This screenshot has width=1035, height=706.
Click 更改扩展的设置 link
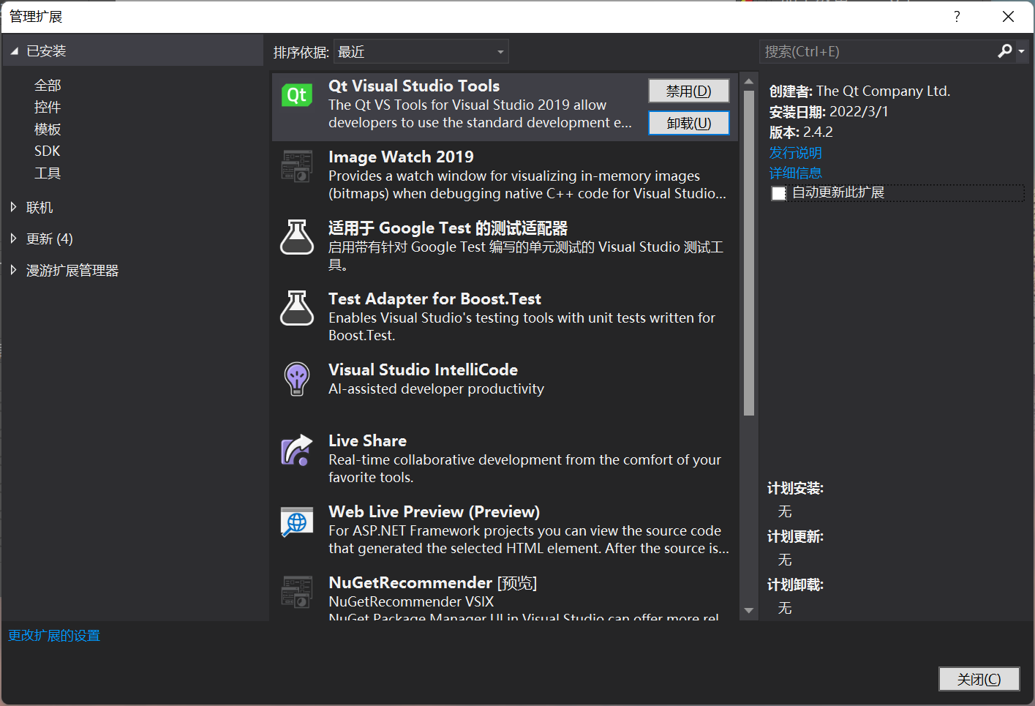pos(53,635)
